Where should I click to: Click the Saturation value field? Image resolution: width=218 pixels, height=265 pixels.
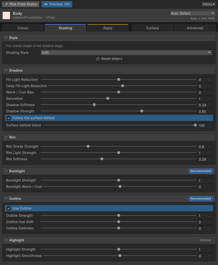[205, 99]
